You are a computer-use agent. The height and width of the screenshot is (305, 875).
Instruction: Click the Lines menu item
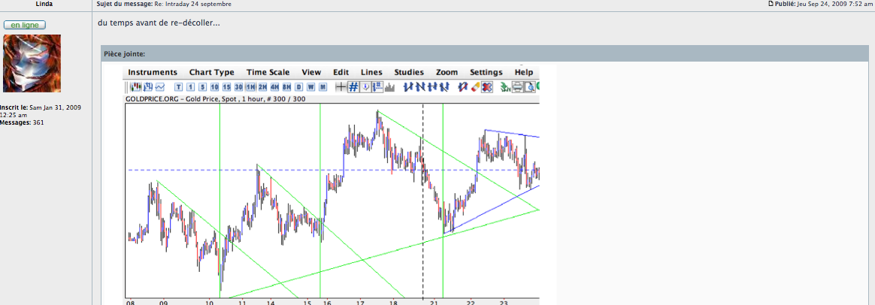371,72
